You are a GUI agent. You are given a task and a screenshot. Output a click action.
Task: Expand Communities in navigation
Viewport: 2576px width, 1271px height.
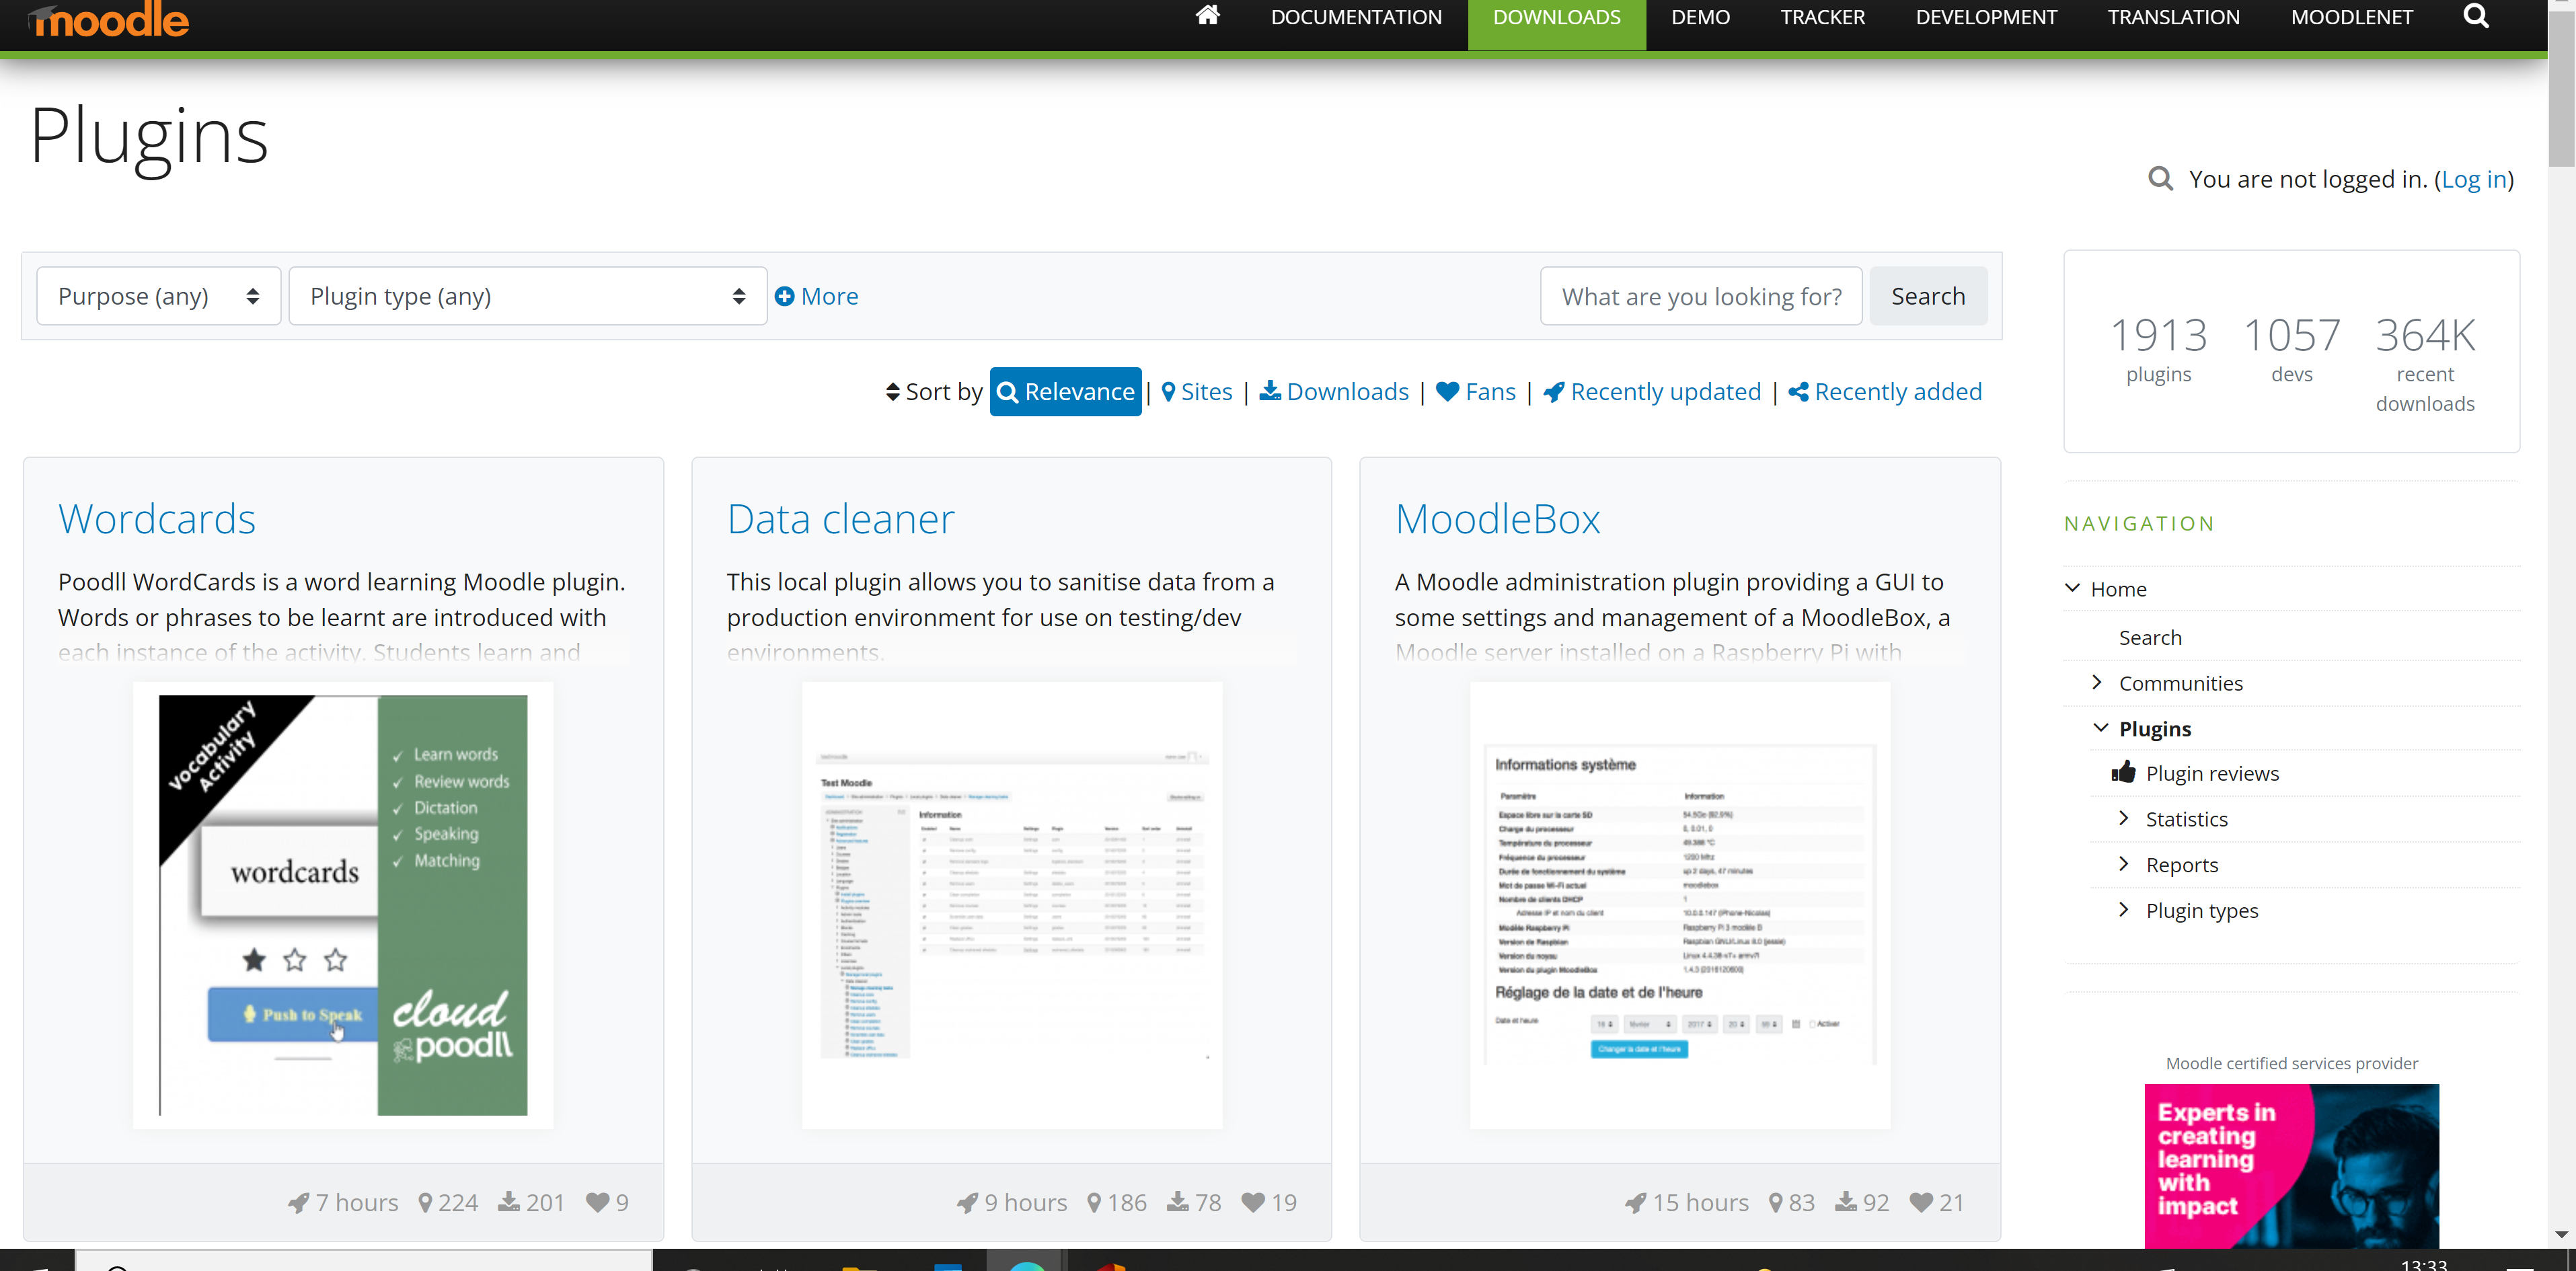(x=2097, y=682)
